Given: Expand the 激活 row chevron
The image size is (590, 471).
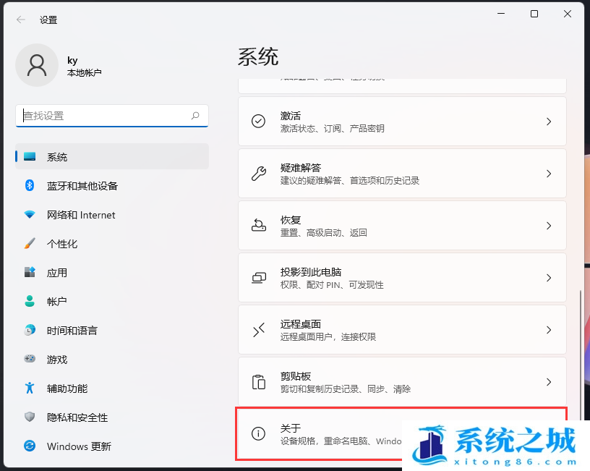Looking at the screenshot, I should click(x=549, y=122).
